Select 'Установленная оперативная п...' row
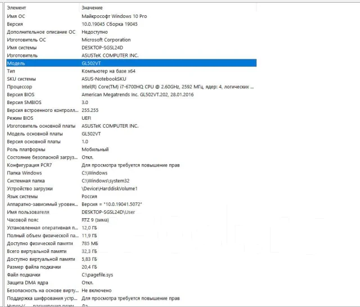This screenshot has height=307, width=360. tap(131, 228)
